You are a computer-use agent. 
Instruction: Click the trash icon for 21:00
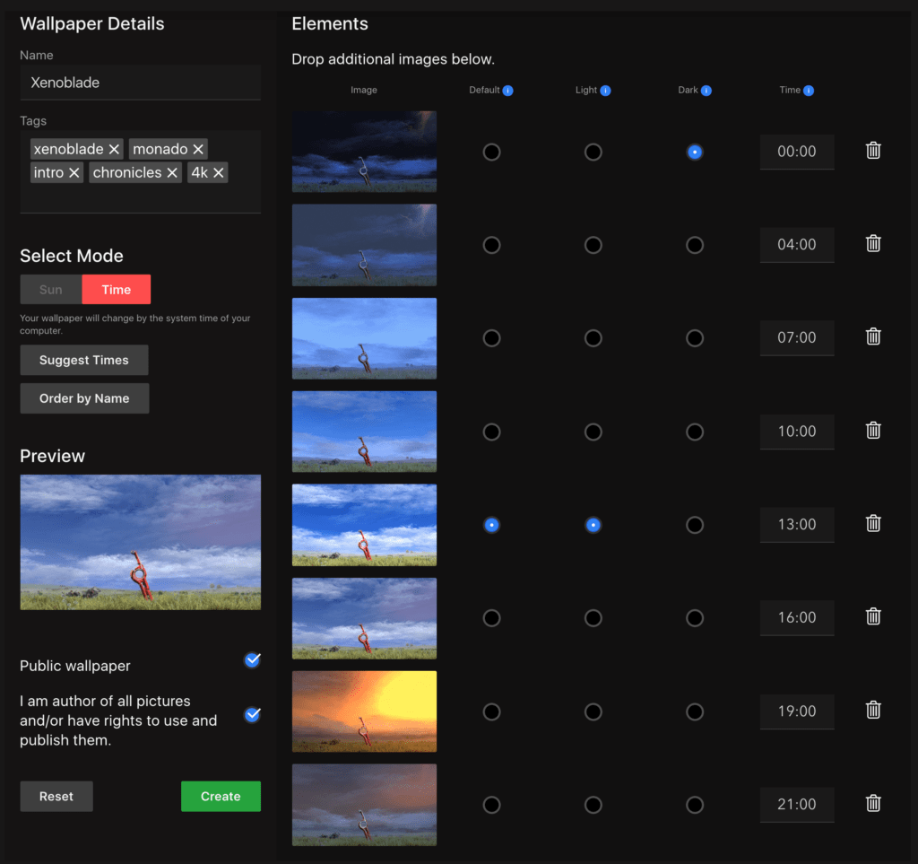tap(873, 803)
